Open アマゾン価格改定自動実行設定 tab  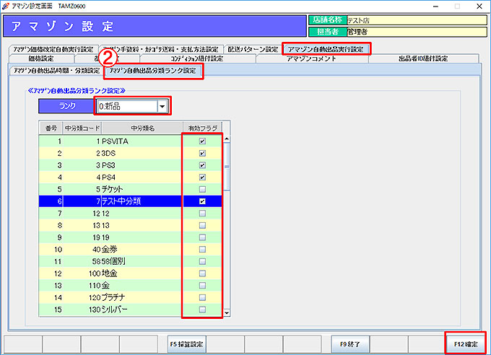click(x=53, y=49)
